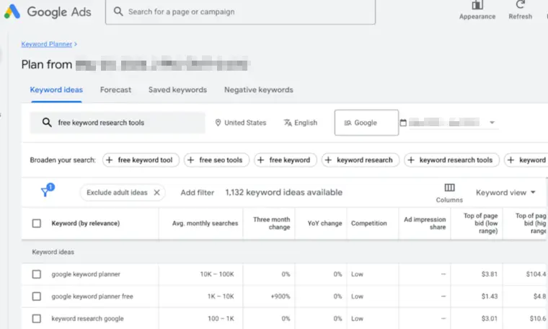Add free seo tools suggestion
Image resolution: width=548 pixels, height=329 pixels.
217,159
